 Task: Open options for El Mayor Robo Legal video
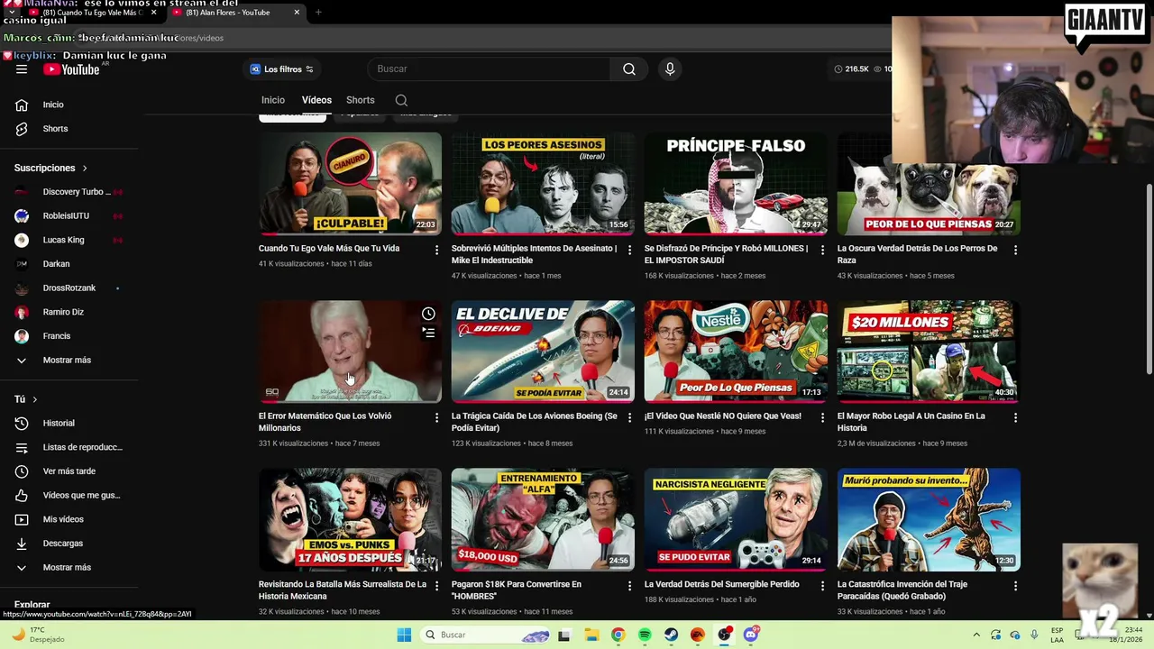[1015, 417]
